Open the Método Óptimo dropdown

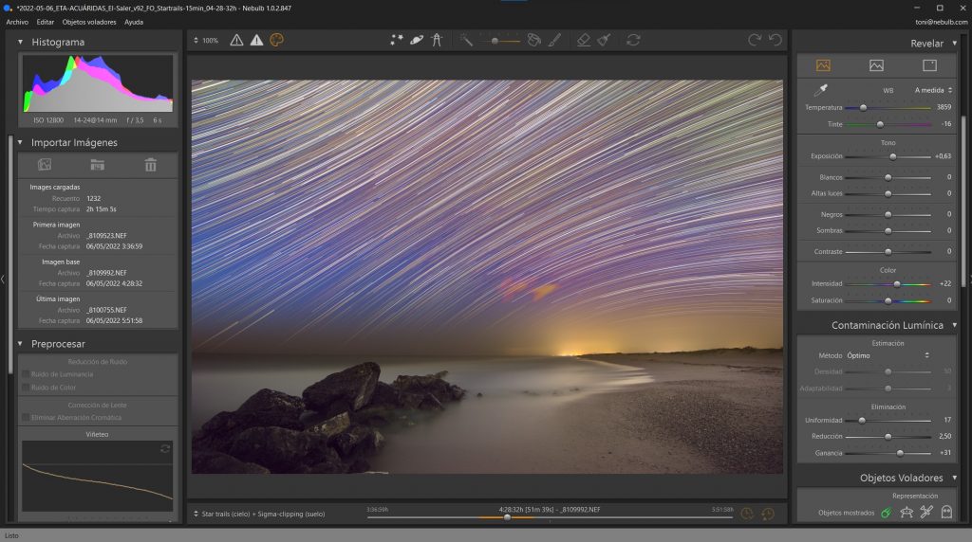(887, 355)
